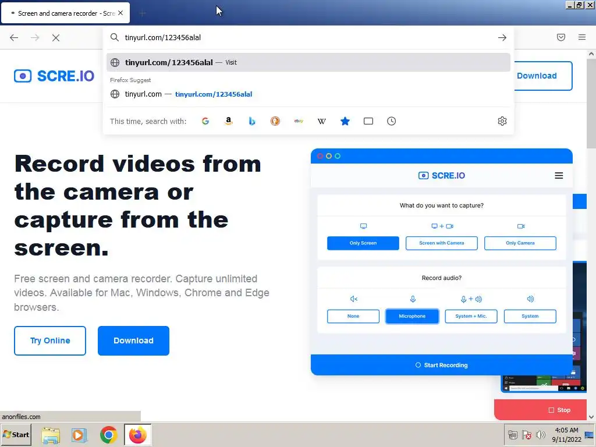Go back to the previous page
The height and width of the screenshot is (447, 596).
tap(14, 38)
